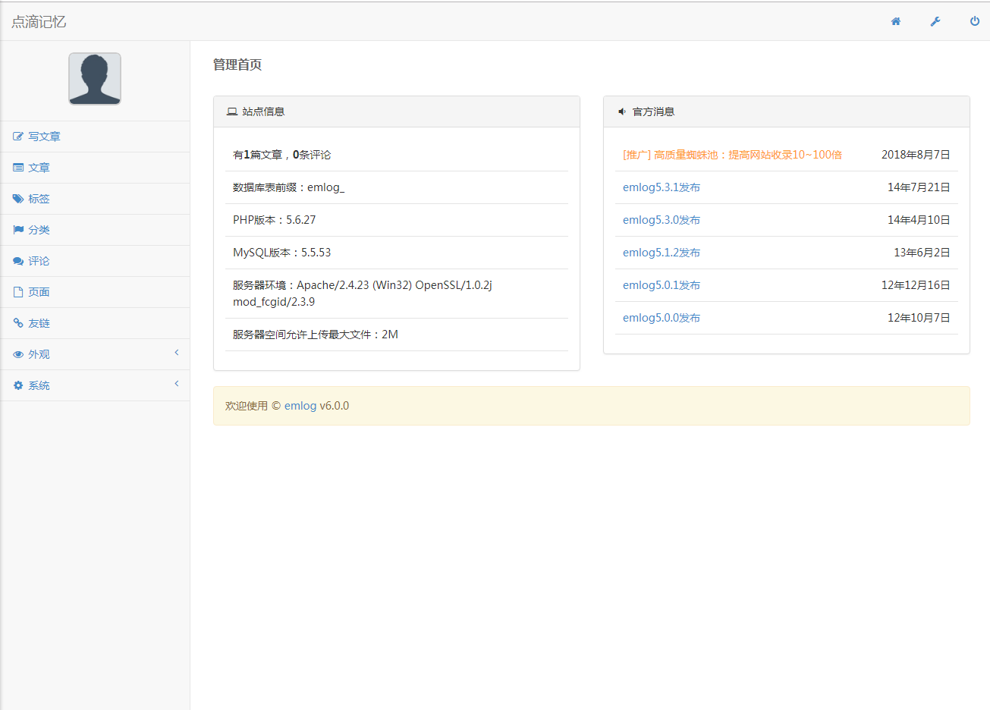The width and height of the screenshot is (990, 710).
Task: Click the power logout icon
Action: [975, 21]
